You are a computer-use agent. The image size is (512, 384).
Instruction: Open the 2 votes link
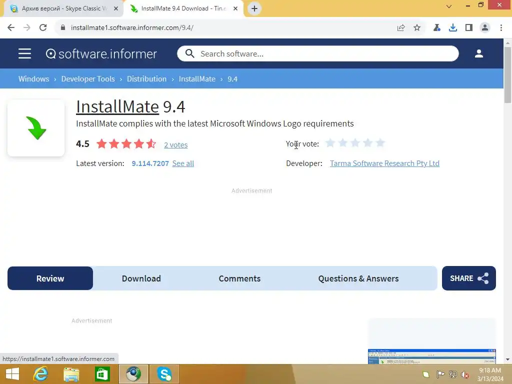(175, 145)
